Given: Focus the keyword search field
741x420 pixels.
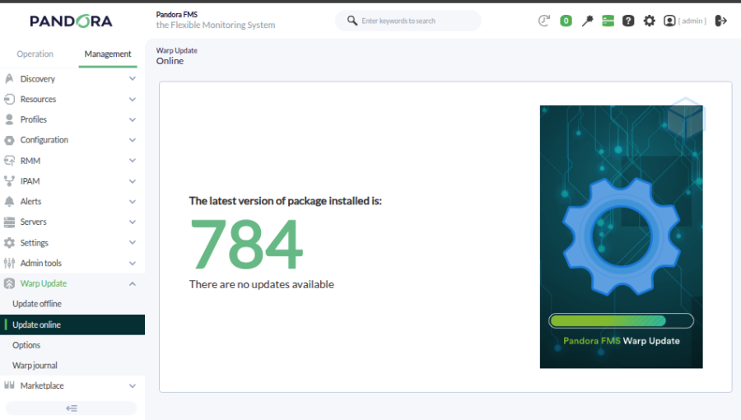Looking at the screenshot, I should tap(408, 21).
